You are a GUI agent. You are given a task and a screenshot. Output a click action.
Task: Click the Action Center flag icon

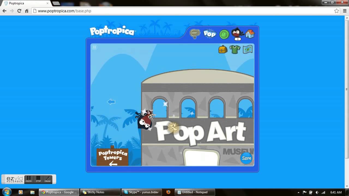pyautogui.click(x=305, y=192)
